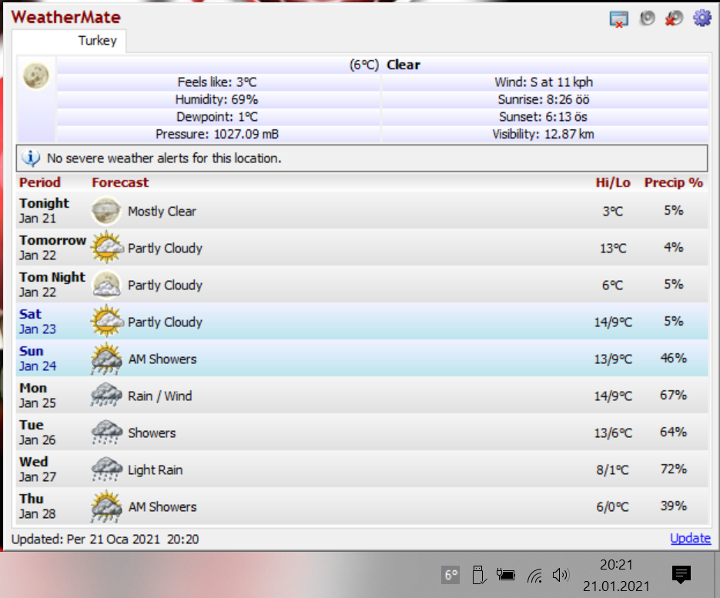Open settings with the blue gear icon
720x598 pixels.
702,18
